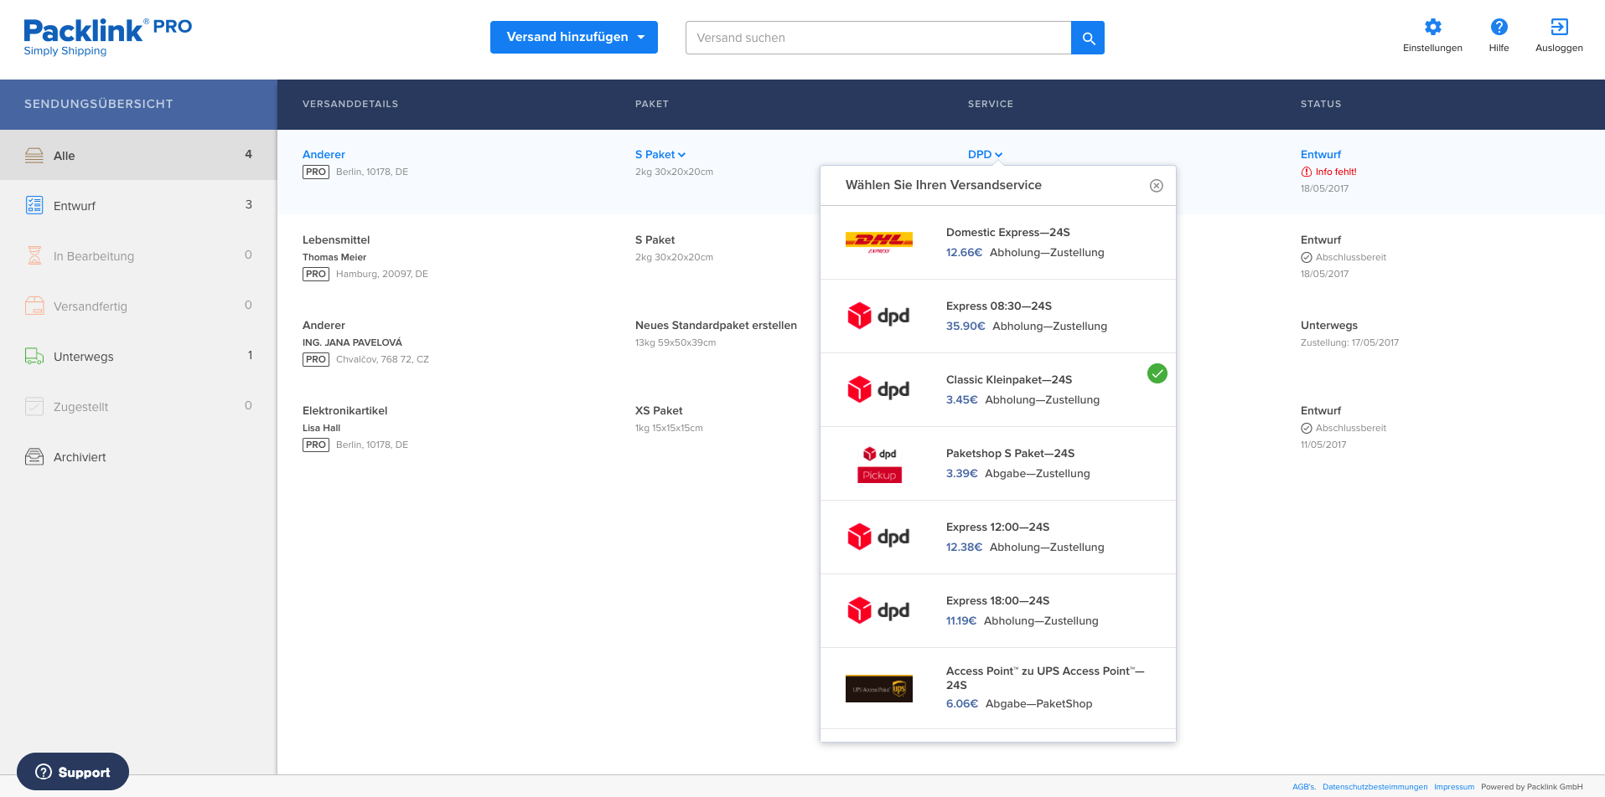Click the 3.39€ Paketshop price
Viewport: 1605px width, 797px height.
tap(962, 473)
